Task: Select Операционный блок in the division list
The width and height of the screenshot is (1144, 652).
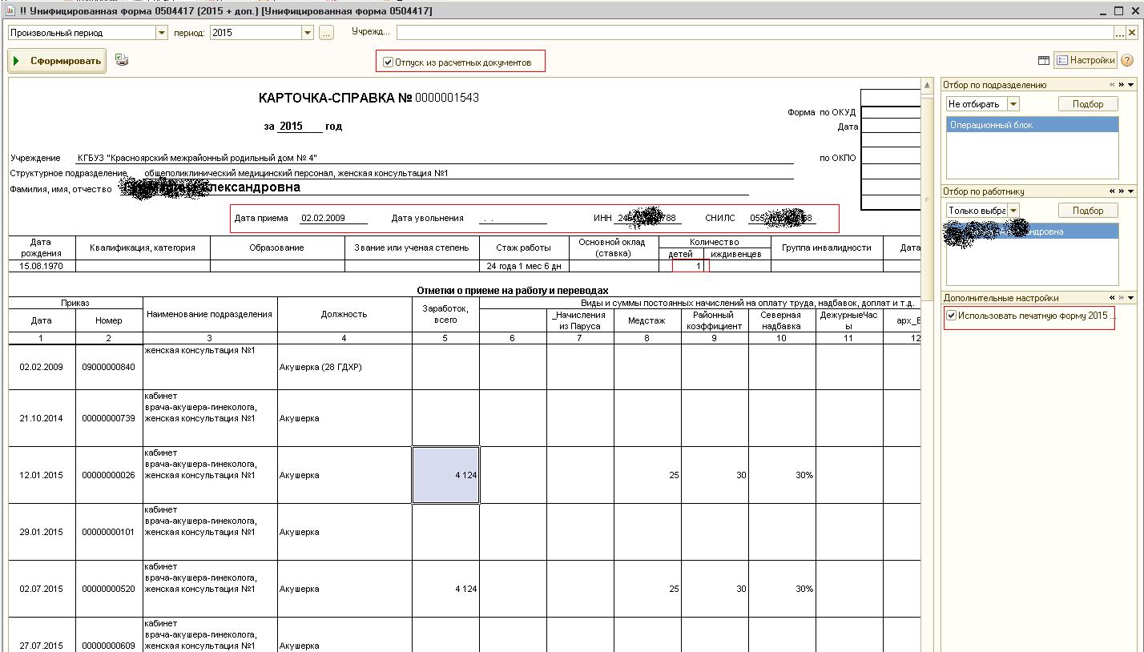Action: click(x=1032, y=125)
